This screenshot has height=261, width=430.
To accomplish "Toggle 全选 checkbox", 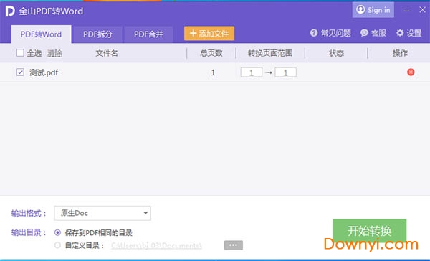I will (x=20, y=52).
